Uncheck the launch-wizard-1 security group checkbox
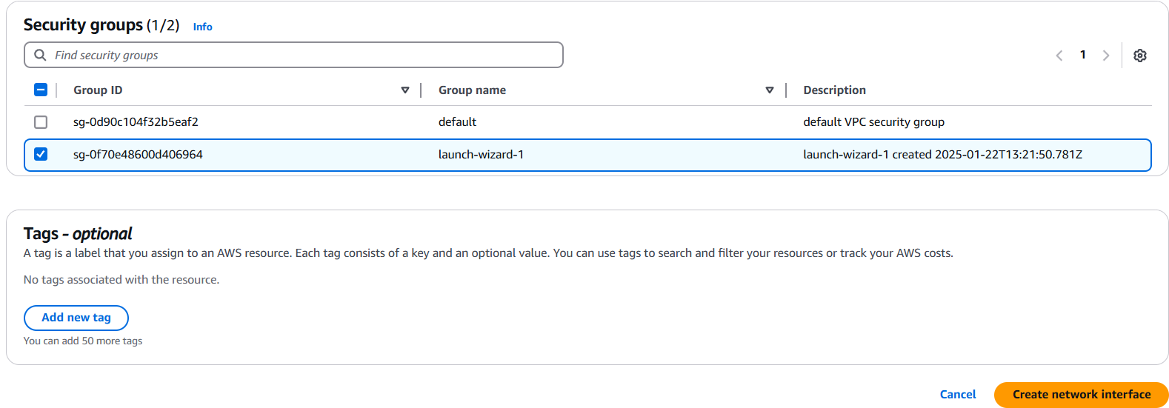The image size is (1169, 408). click(x=41, y=154)
